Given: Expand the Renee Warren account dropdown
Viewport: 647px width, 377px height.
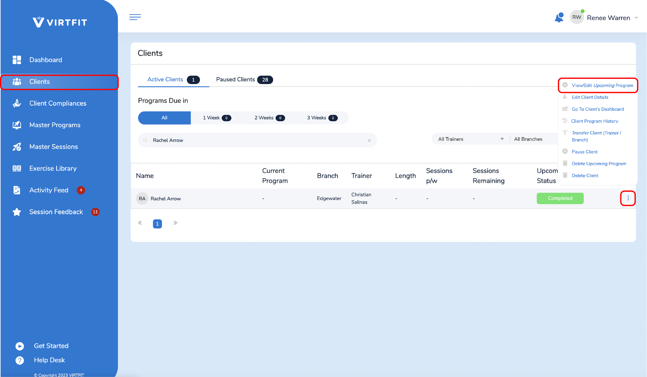Looking at the screenshot, I should pyautogui.click(x=636, y=18).
